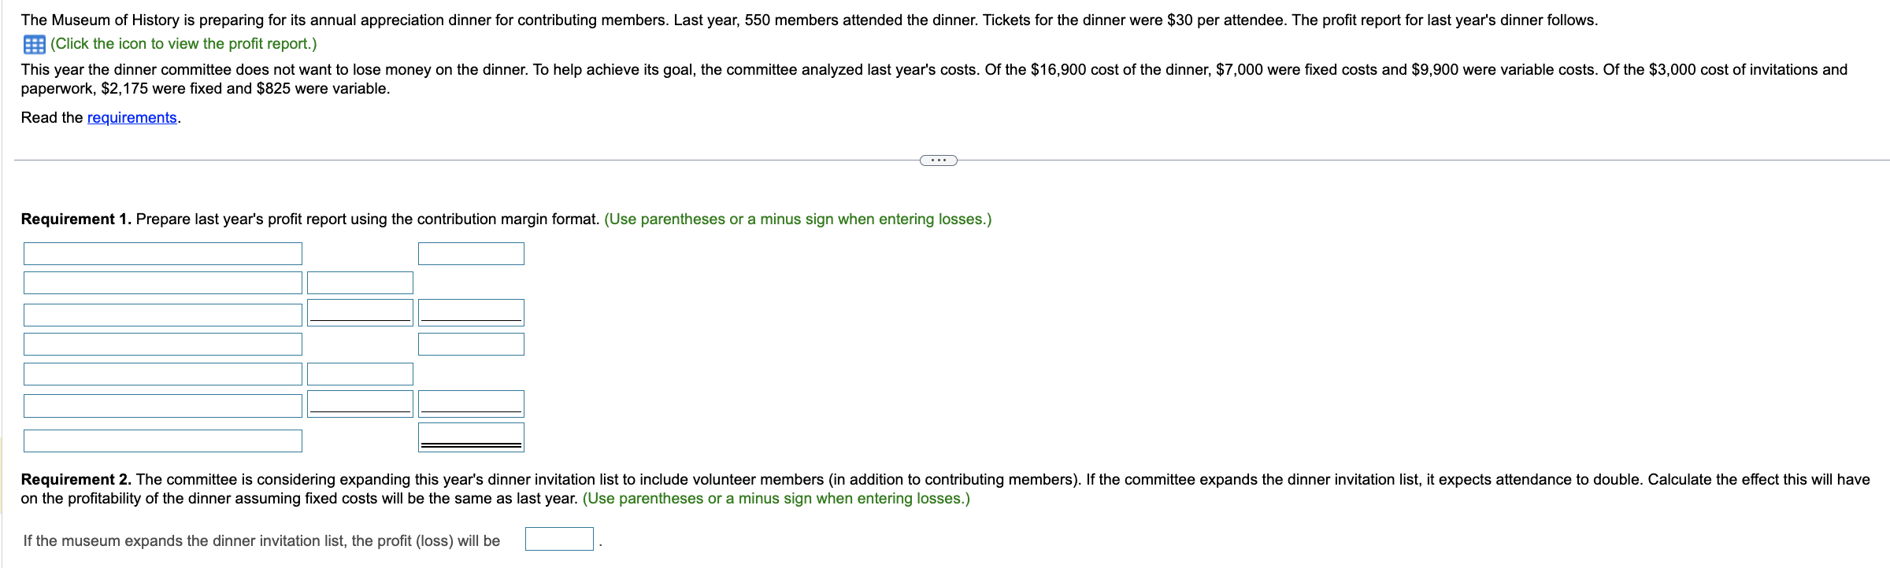Screen dimensions: 1890x568
Task: Select the sixth row rightmost underlined field
Action: tap(470, 404)
